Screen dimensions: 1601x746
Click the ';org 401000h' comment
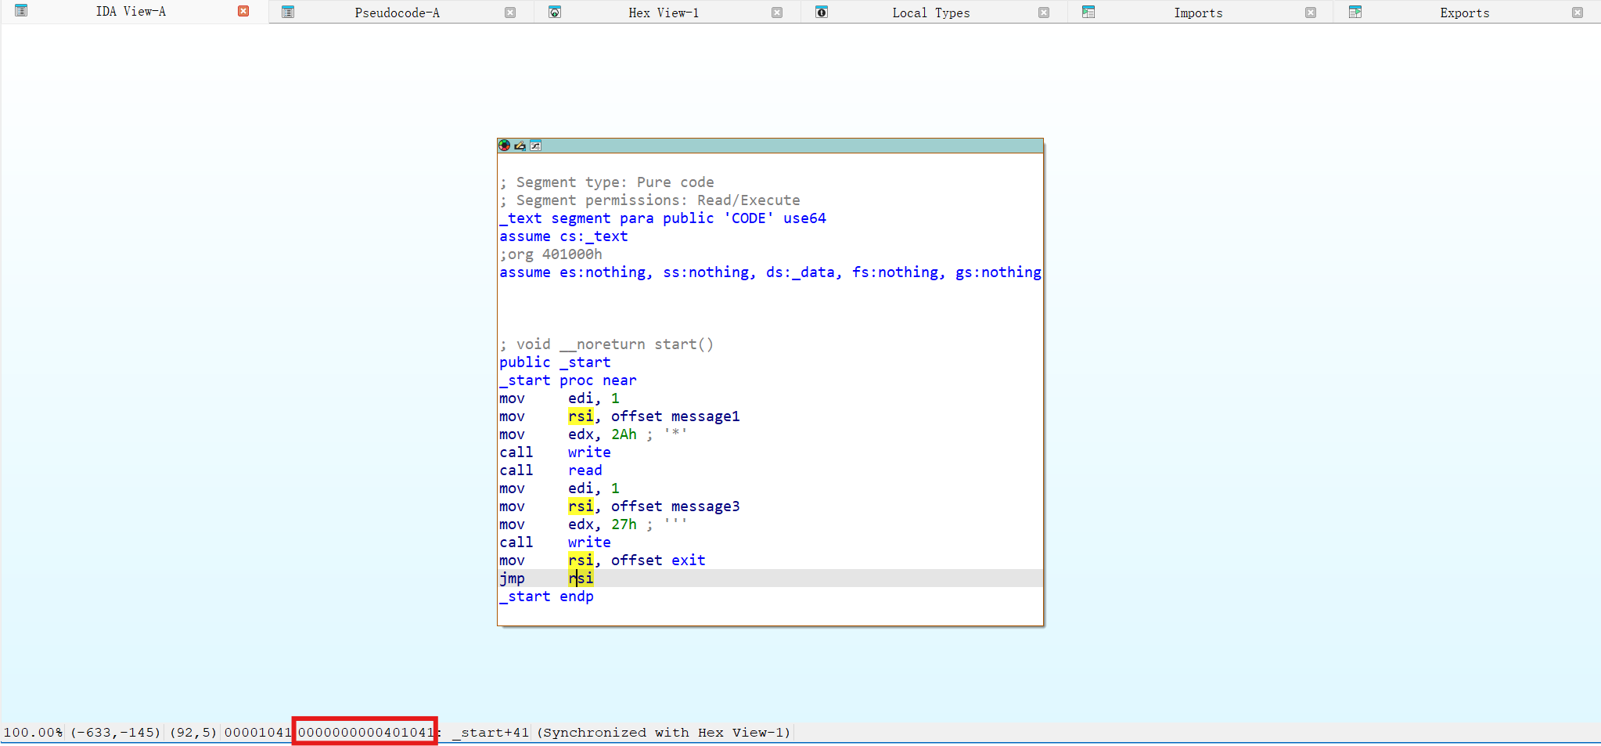click(x=551, y=254)
